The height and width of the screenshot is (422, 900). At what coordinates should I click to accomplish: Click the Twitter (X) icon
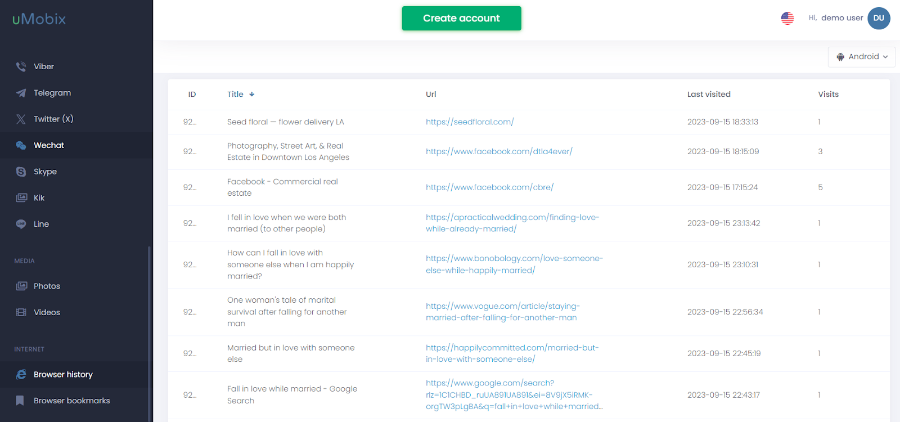(x=21, y=119)
